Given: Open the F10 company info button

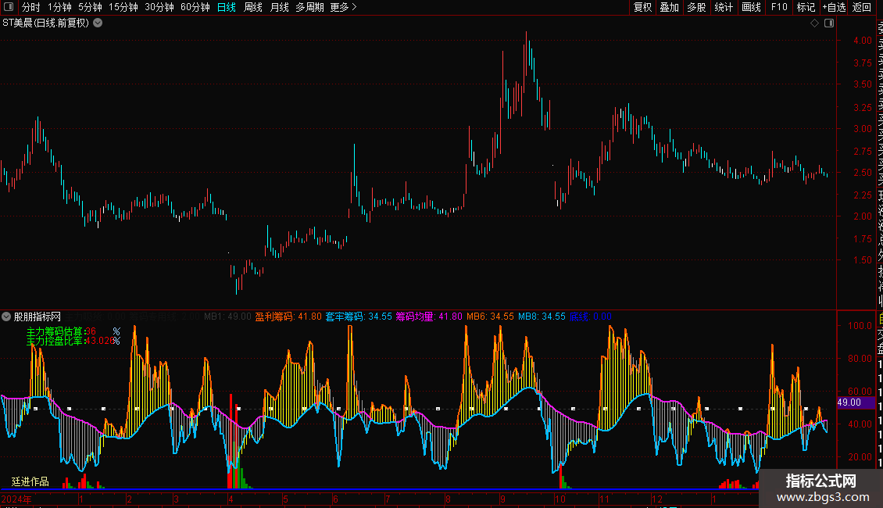Looking at the screenshot, I should coord(779,7).
